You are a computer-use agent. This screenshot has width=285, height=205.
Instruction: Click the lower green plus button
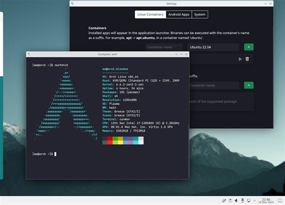point(249,85)
